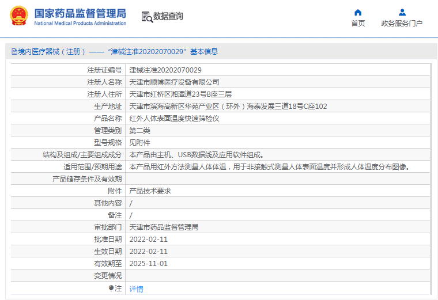The image size is (438, 300).
Task: Click 见附件 in 型号规格 row
Action: [x=139, y=143]
